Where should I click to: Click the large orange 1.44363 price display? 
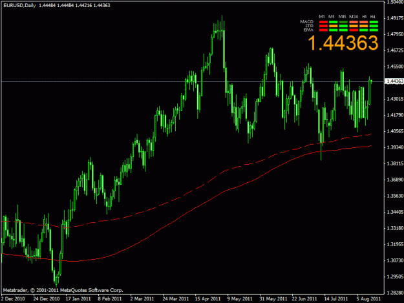[x=343, y=43]
